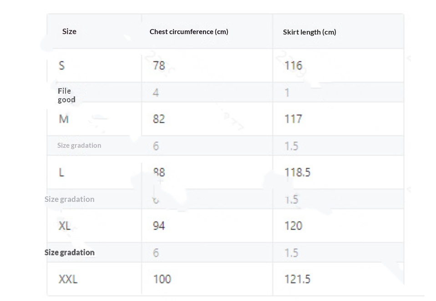Click chest gradation value 4

pos(156,93)
